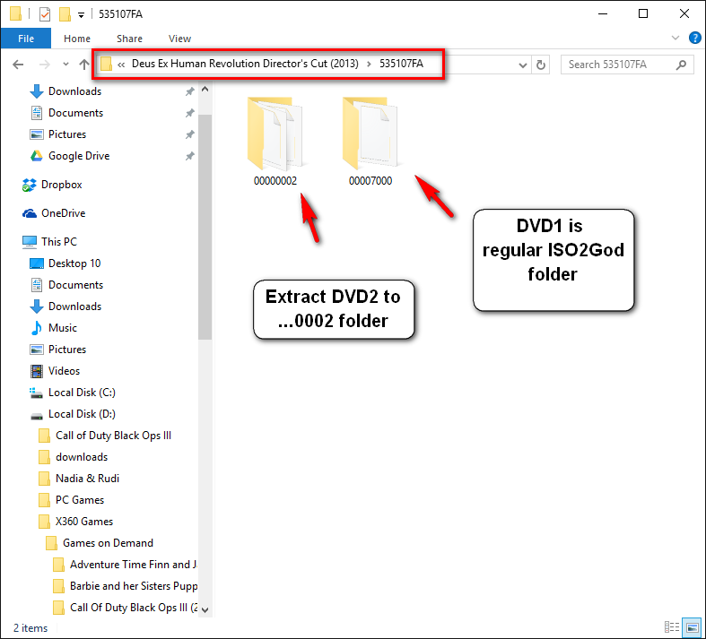
Task: Switch to the Share ribbon tab
Action: tap(130, 39)
